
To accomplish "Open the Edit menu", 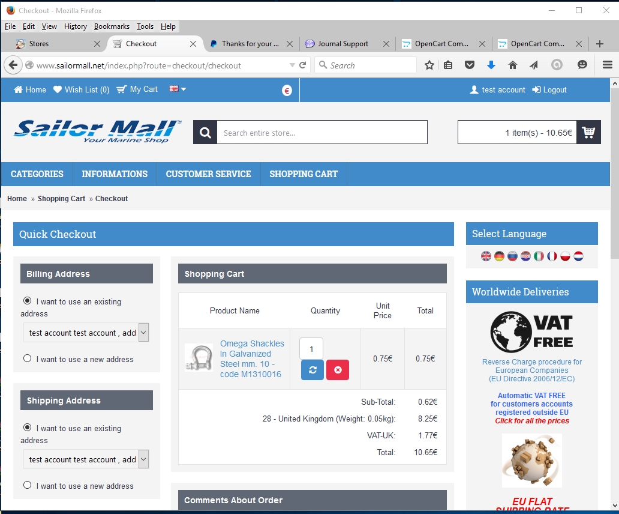I will click(x=29, y=26).
